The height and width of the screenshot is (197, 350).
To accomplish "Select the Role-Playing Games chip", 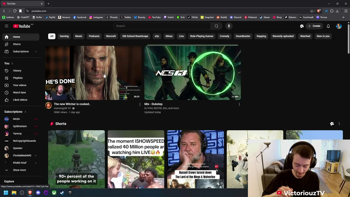I will click(x=202, y=36).
